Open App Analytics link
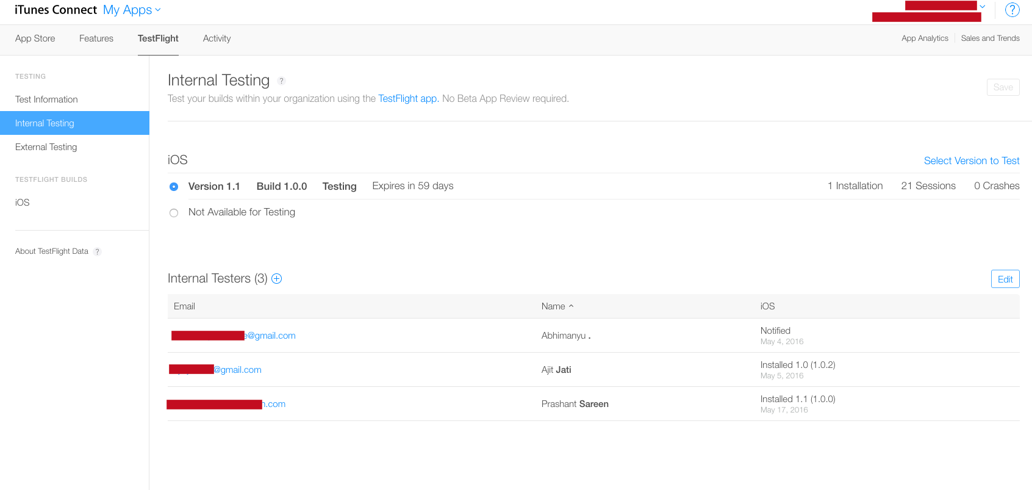Viewport: 1032px width, 490px height. pyautogui.click(x=925, y=38)
